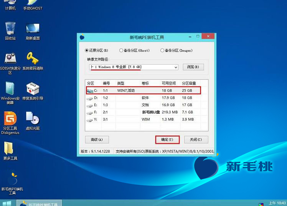Launch the 手动GHOST desktop shortcut
Viewport: 287px width, 206px height.
(x=33, y=5)
